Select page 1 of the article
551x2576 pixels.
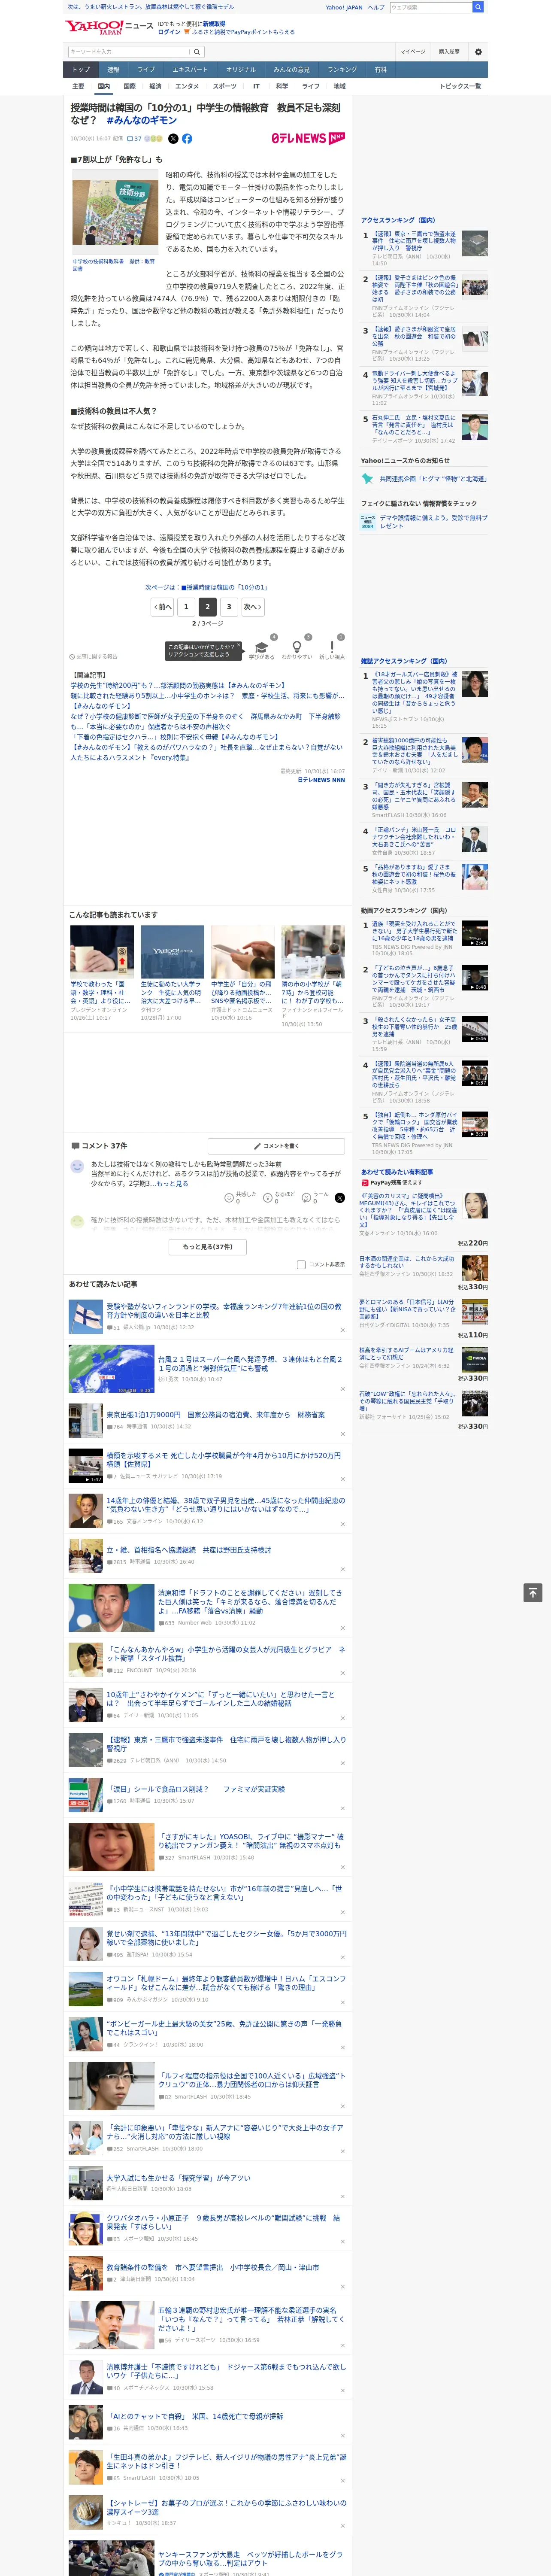coord(186,607)
